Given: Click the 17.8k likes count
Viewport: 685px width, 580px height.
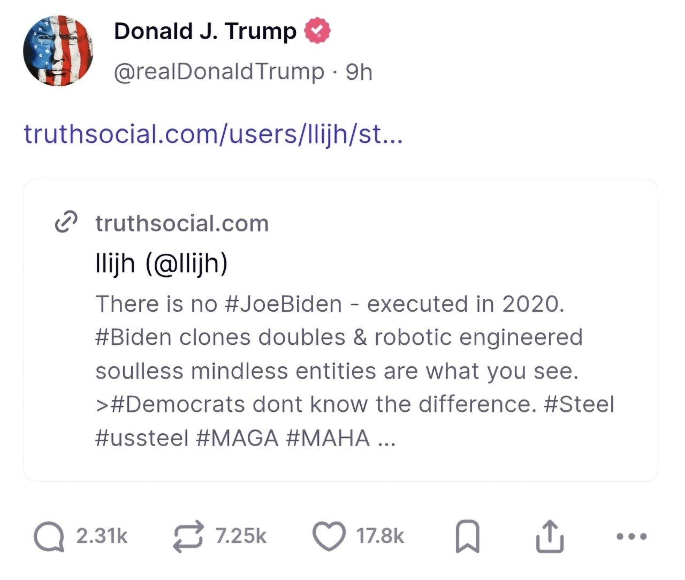Looking at the screenshot, I should tap(380, 536).
